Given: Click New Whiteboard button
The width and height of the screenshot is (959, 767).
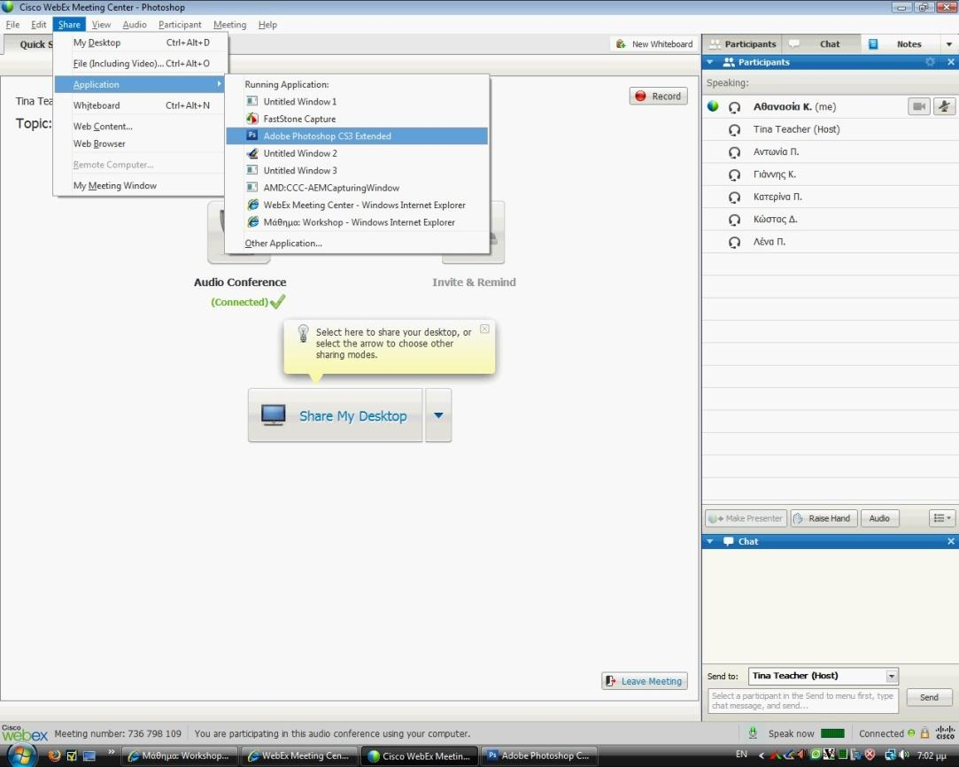Looking at the screenshot, I should (x=654, y=44).
